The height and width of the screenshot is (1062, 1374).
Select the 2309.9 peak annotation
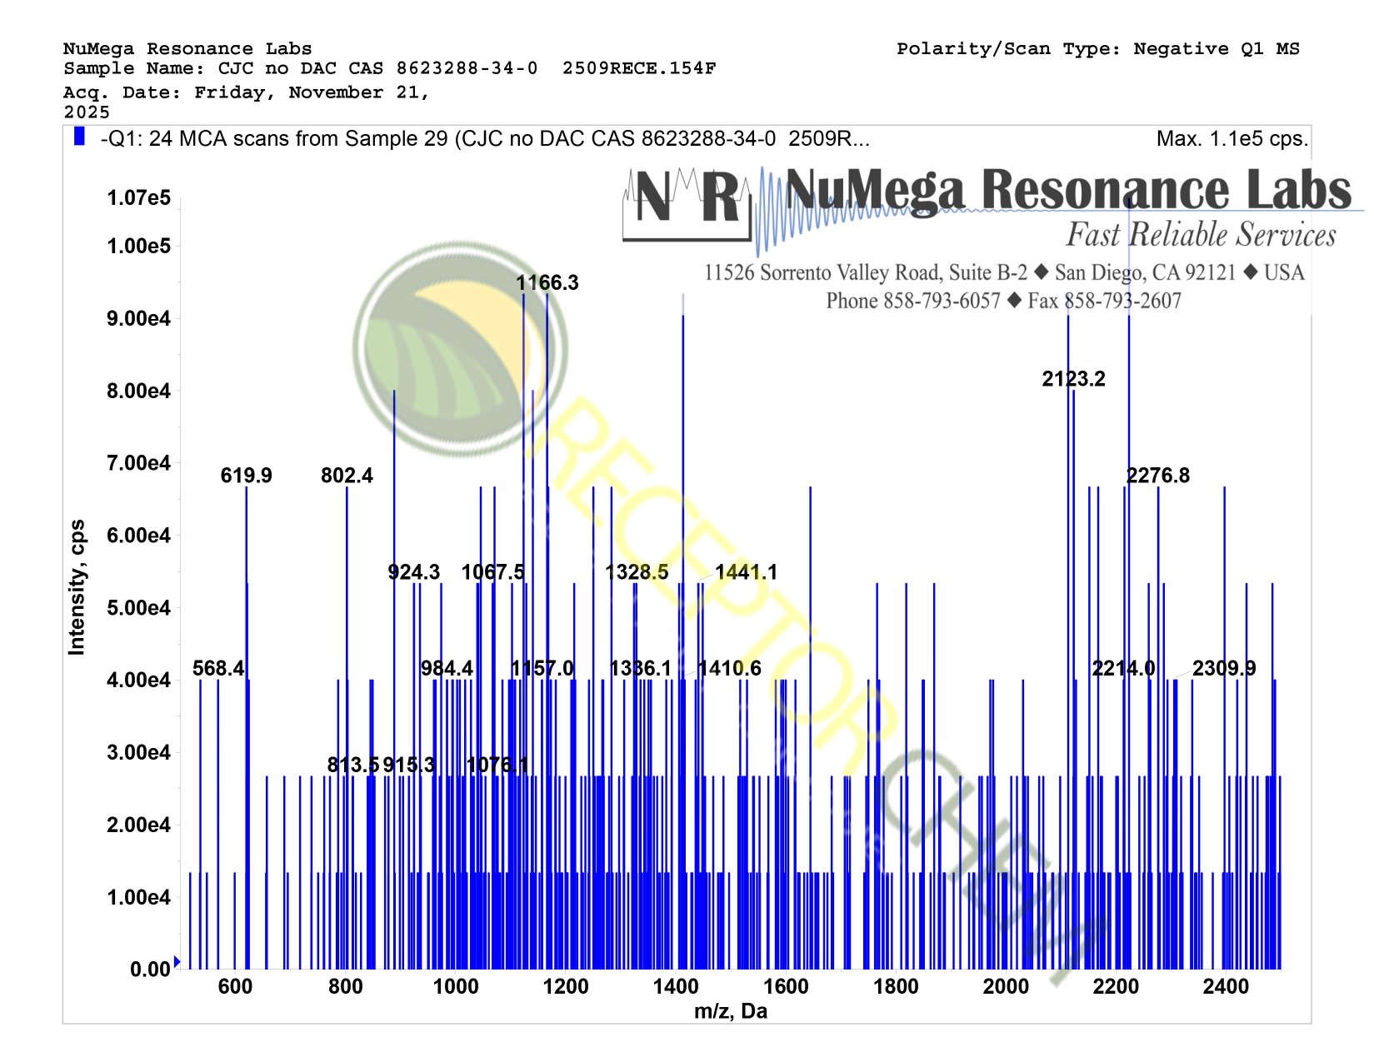click(x=1224, y=669)
